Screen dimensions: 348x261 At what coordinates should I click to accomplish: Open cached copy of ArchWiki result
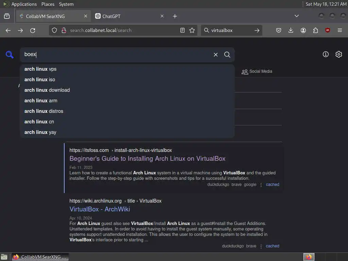pos(272,246)
